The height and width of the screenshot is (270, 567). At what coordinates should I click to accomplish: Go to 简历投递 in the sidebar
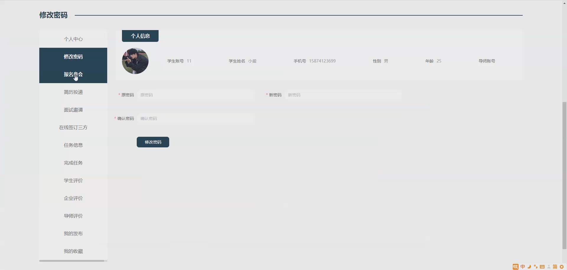tap(73, 92)
